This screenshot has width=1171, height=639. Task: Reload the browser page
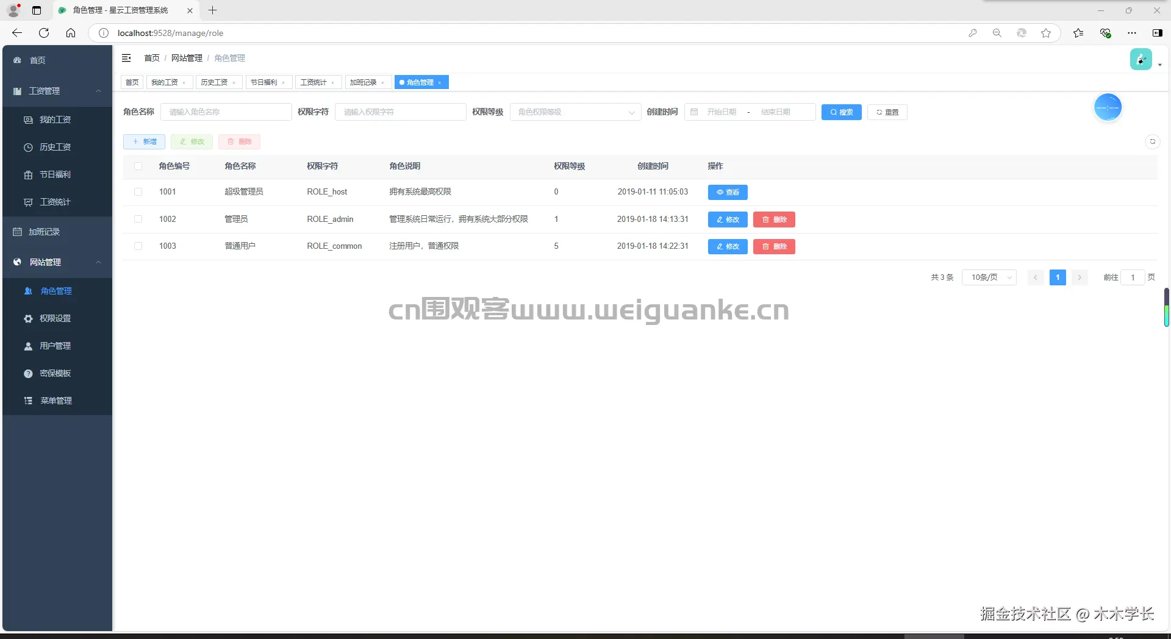pyautogui.click(x=44, y=33)
